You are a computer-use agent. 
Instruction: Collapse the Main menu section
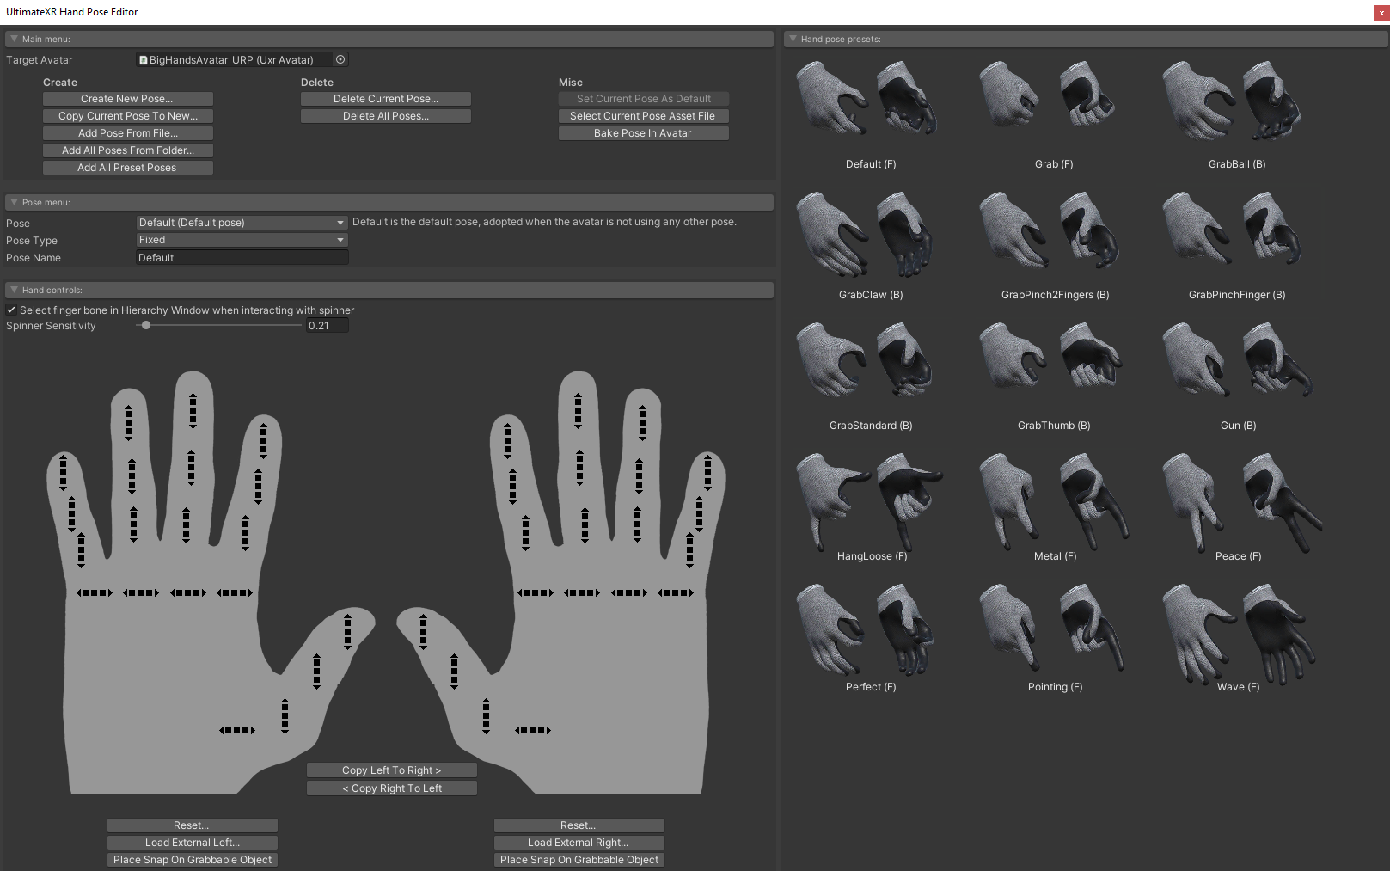(14, 39)
